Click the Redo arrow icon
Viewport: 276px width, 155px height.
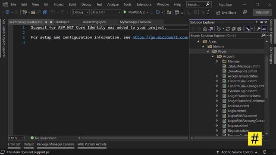tap(63, 12)
